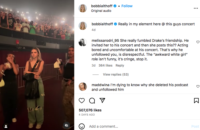Reply to melissarodri_95's comment

coord(120,66)
